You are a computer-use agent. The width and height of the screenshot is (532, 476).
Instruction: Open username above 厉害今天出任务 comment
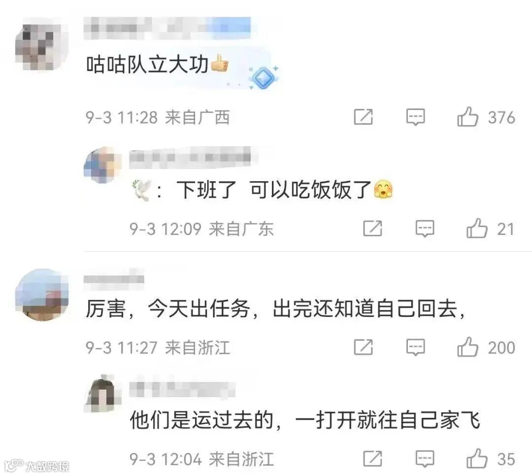[114, 279]
